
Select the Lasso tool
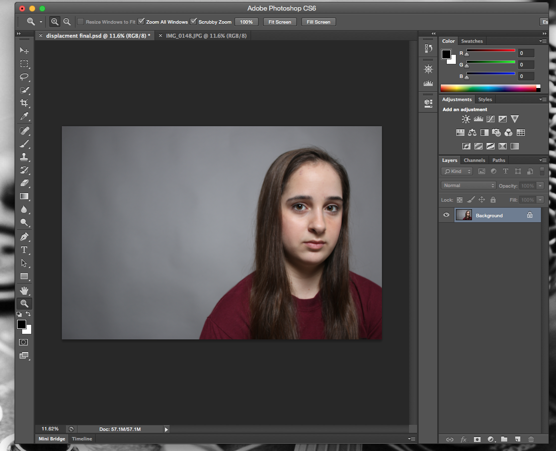click(x=24, y=77)
